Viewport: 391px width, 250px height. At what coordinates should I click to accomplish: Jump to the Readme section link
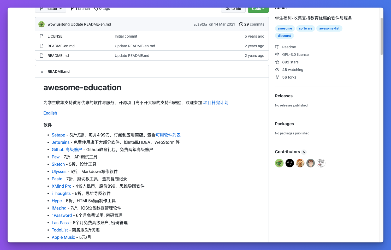click(x=289, y=47)
